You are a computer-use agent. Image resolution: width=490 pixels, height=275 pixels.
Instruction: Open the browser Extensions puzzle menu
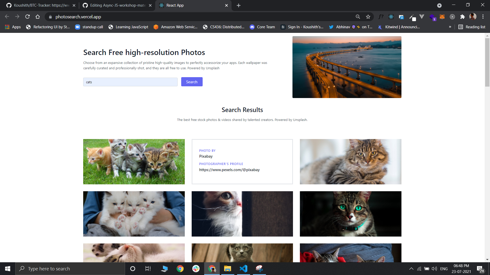463,17
